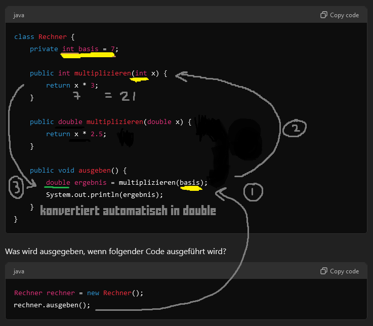Click the "rechner.ausgeben();" line in the lower block
Screen dimensions: 373x326
pyautogui.click(x=52, y=305)
